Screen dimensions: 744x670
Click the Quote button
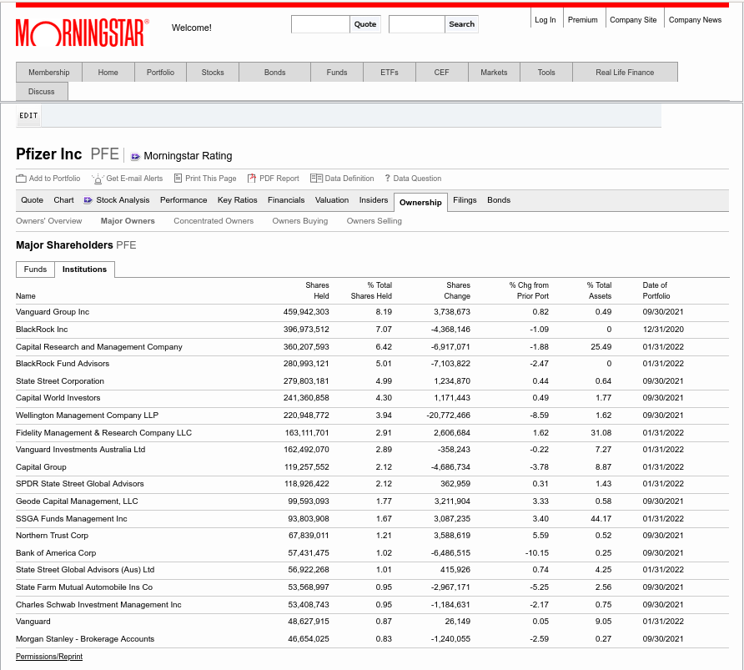tap(365, 24)
